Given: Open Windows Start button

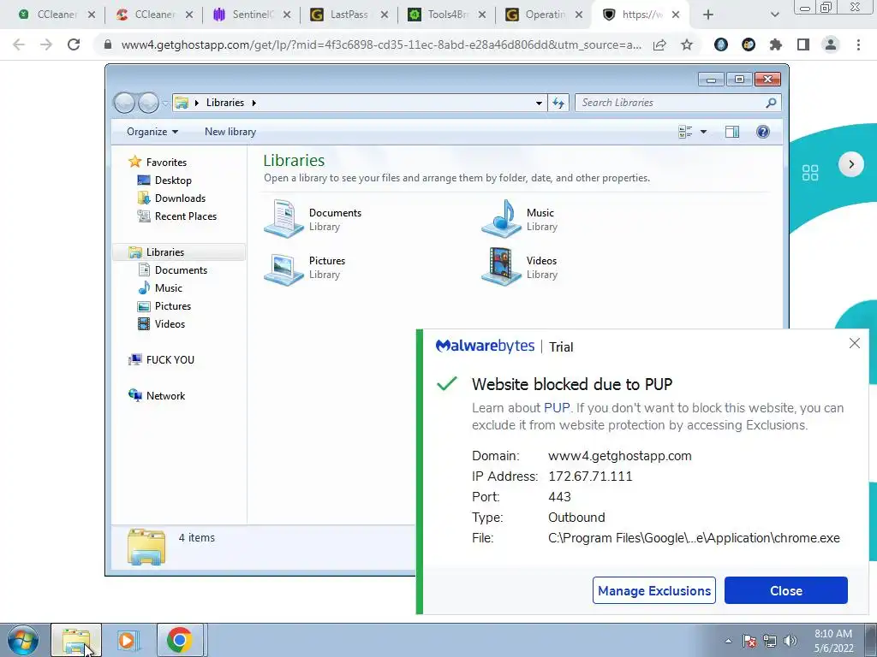Looking at the screenshot, I should click(22, 640).
